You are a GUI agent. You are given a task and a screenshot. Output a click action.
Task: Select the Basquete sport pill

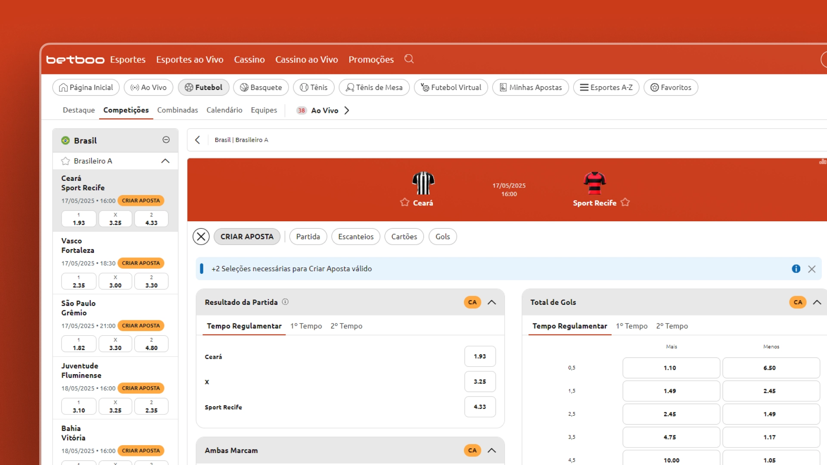pos(261,87)
